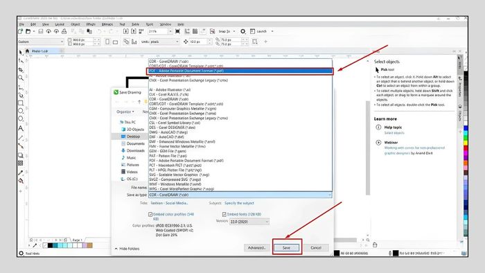This screenshot has height=273, width=485.
Task: Click the Import icon in the standard toolbar
Action: [125, 31]
